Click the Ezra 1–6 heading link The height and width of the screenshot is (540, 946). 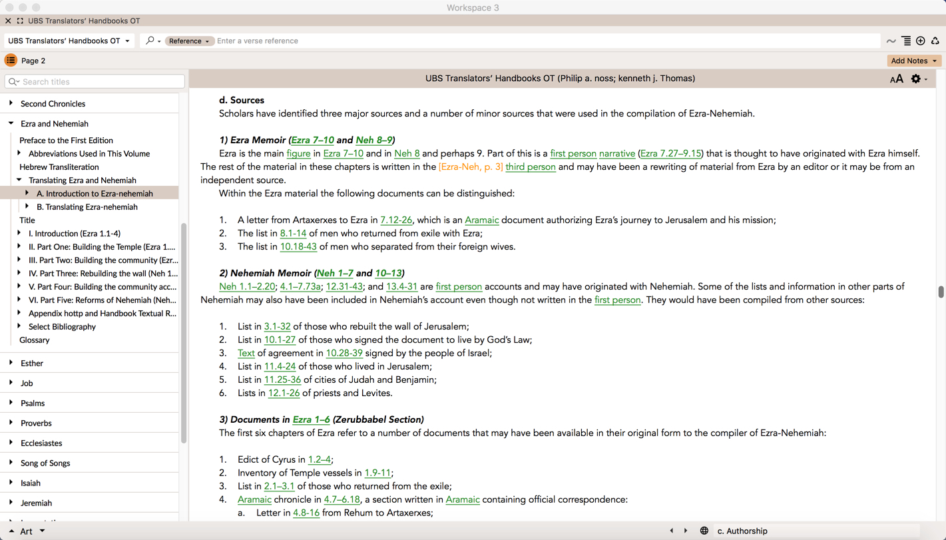312,419
